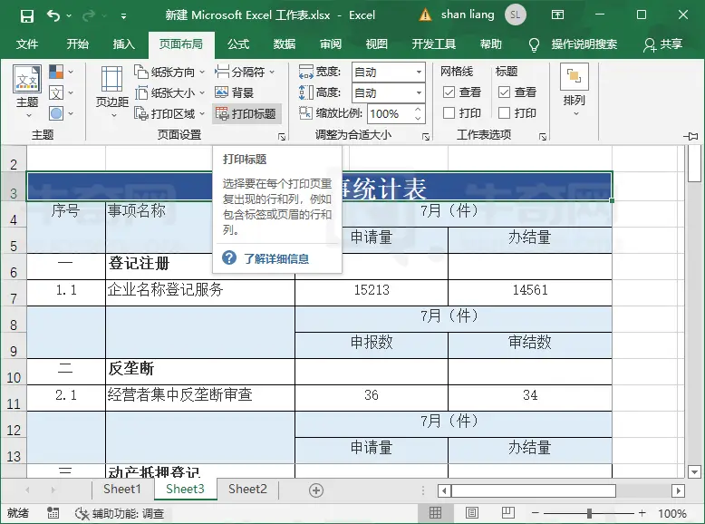Select Sheet1 tab
This screenshot has width=705, height=524.
pyautogui.click(x=121, y=490)
